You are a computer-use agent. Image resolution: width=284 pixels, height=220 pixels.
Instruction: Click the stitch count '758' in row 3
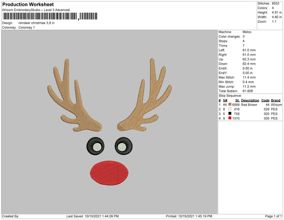pyautogui.click(x=237, y=114)
